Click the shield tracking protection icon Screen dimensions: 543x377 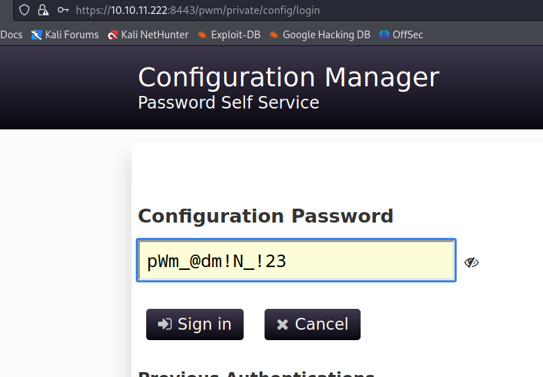click(26, 10)
